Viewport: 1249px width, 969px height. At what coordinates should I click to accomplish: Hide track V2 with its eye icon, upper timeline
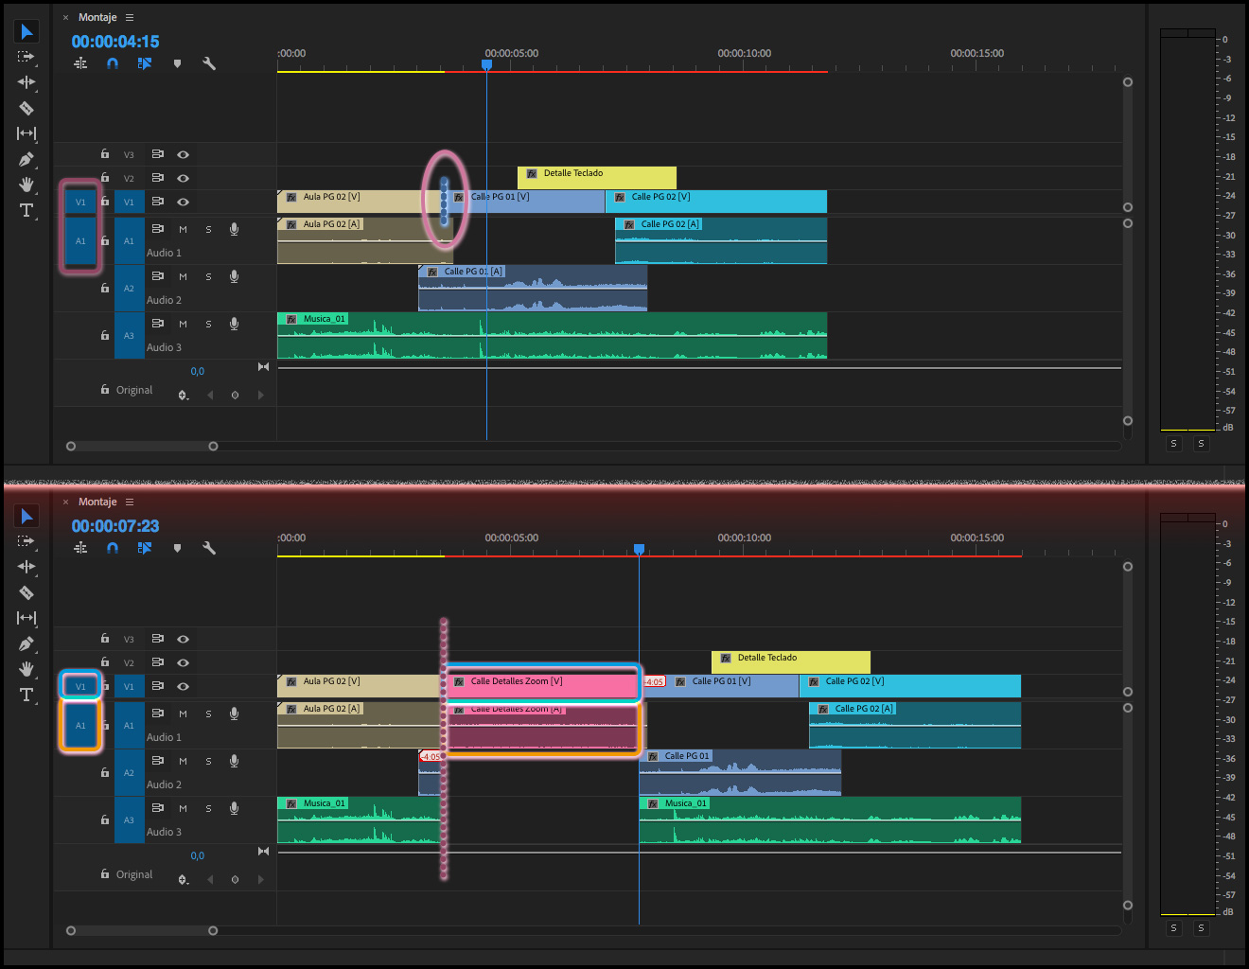click(183, 178)
